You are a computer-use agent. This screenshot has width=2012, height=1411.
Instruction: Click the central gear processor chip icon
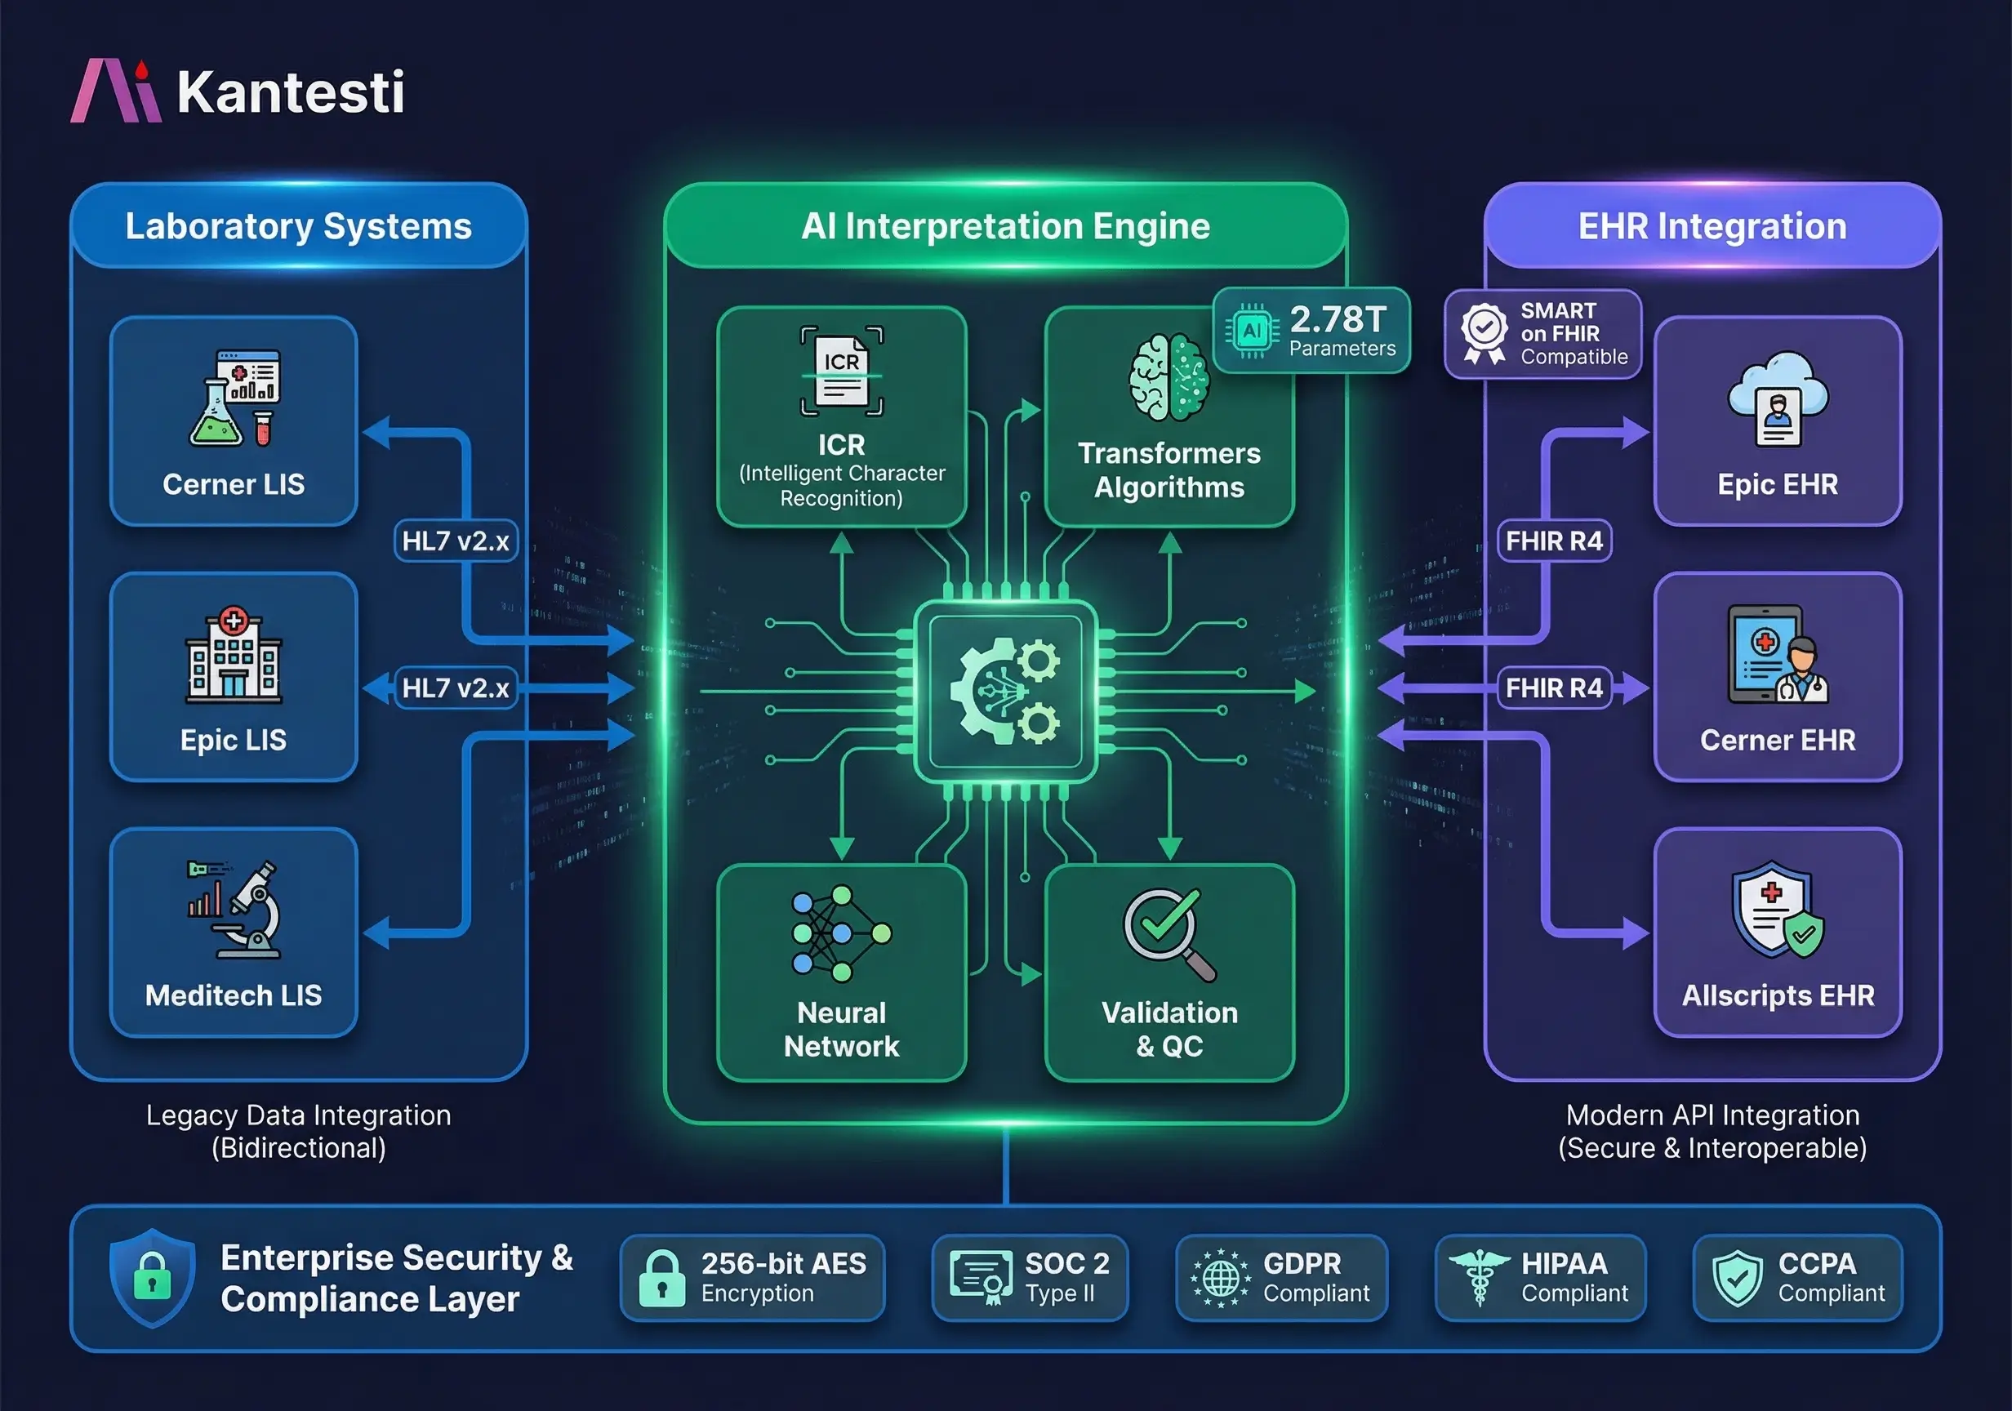(x=1005, y=692)
